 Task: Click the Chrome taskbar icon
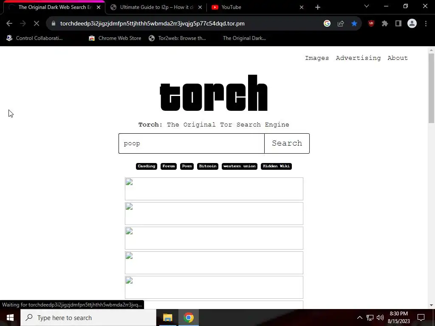coord(188,318)
